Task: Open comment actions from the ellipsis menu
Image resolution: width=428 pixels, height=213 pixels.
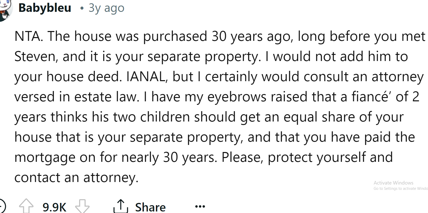Action: point(200,206)
